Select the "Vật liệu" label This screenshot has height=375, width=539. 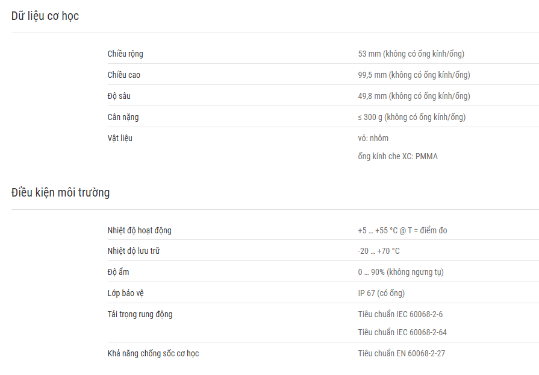click(x=120, y=138)
